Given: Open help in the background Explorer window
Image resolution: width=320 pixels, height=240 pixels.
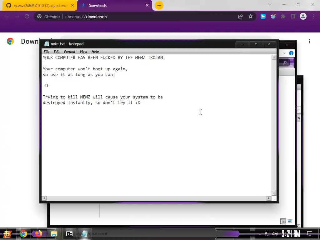Looking at the screenshot, I should pyautogui.click(x=291, y=53).
